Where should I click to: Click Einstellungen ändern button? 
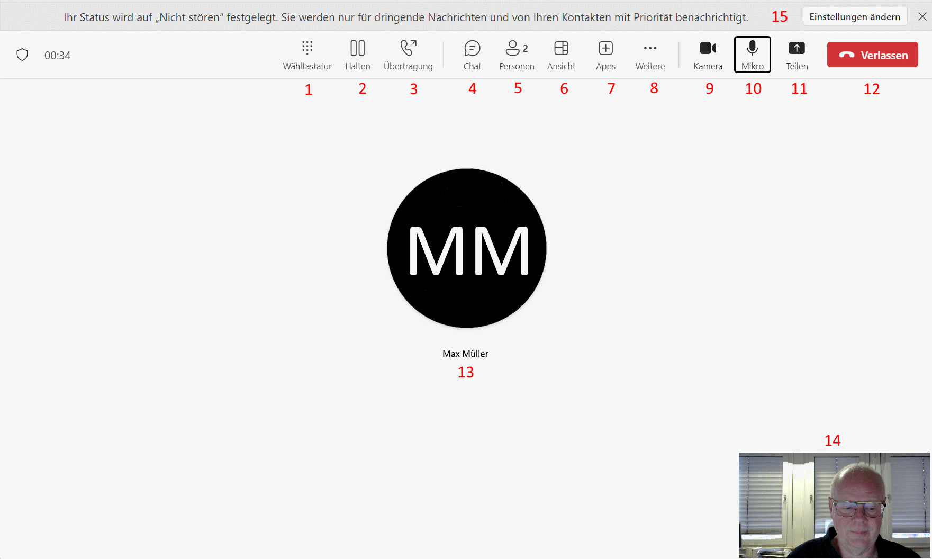tap(854, 17)
